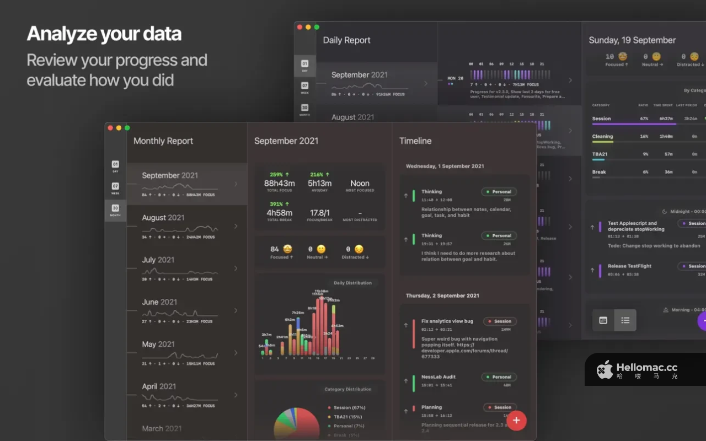
Task: Select Day icon in Daily Report window sidebar
Action: pyautogui.click(x=304, y=66)
